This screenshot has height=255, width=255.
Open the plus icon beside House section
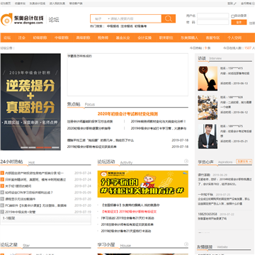(x=186, y=244)
